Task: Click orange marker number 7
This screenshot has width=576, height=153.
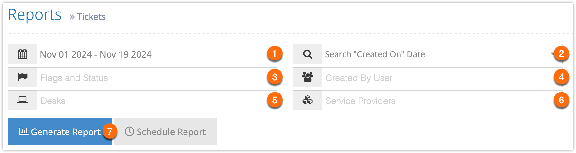Action: (110, 131)
